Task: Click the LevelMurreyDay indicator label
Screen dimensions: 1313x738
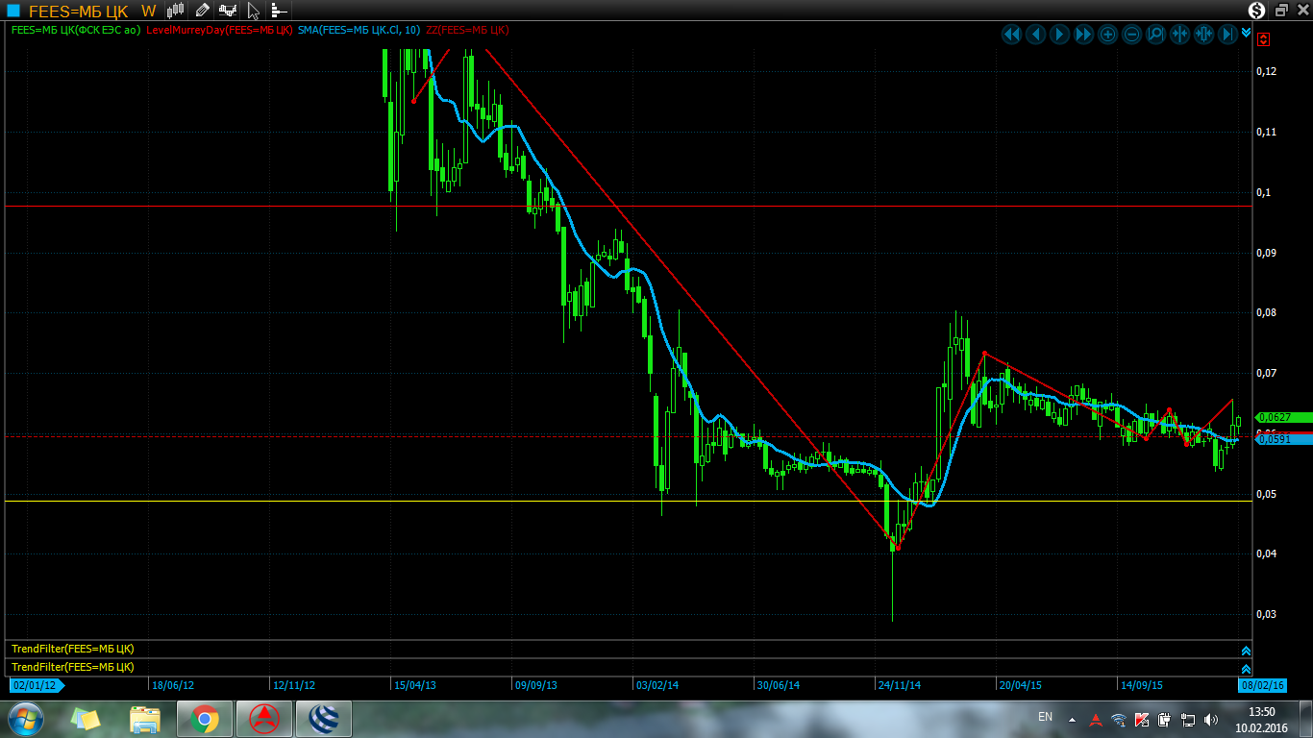Action: (219, 30)
